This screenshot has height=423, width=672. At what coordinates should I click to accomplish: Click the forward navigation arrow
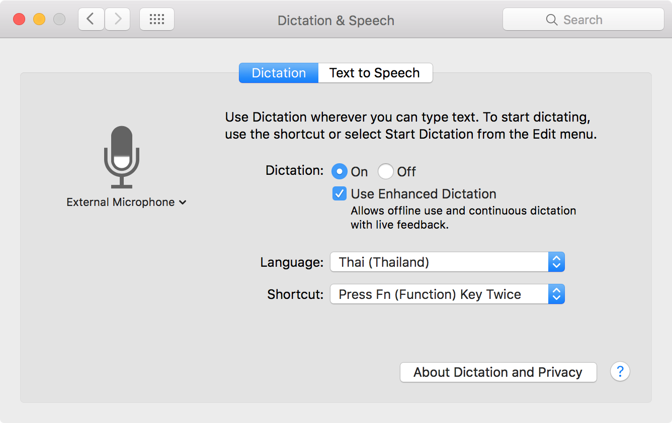[117, 19]
